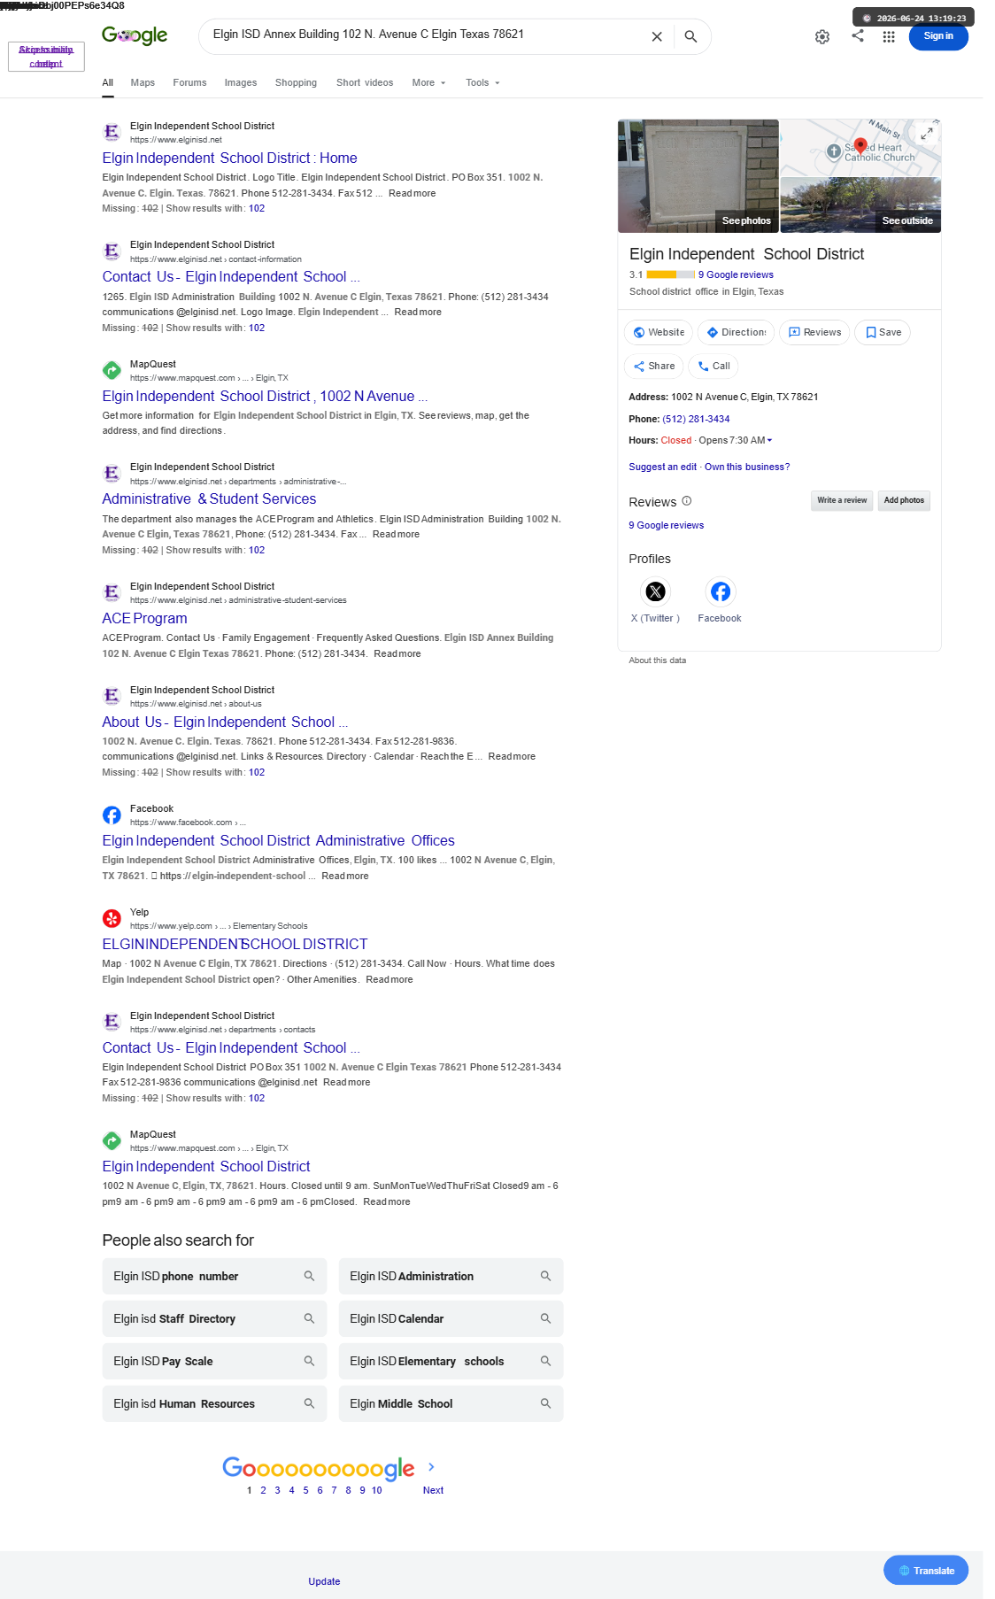The height and width of the screenshot is (1599, 995).
Task: Click the magnifier search icon
Action: pyautogui.click(x=690, y=36)
